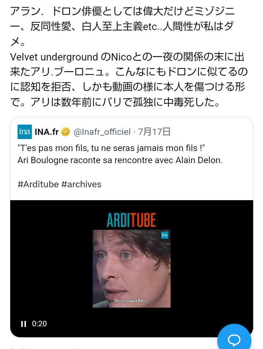Open the #Arditube hashtag
The height and width of the screenshot is (349, 263).
(x=38, y=184)
